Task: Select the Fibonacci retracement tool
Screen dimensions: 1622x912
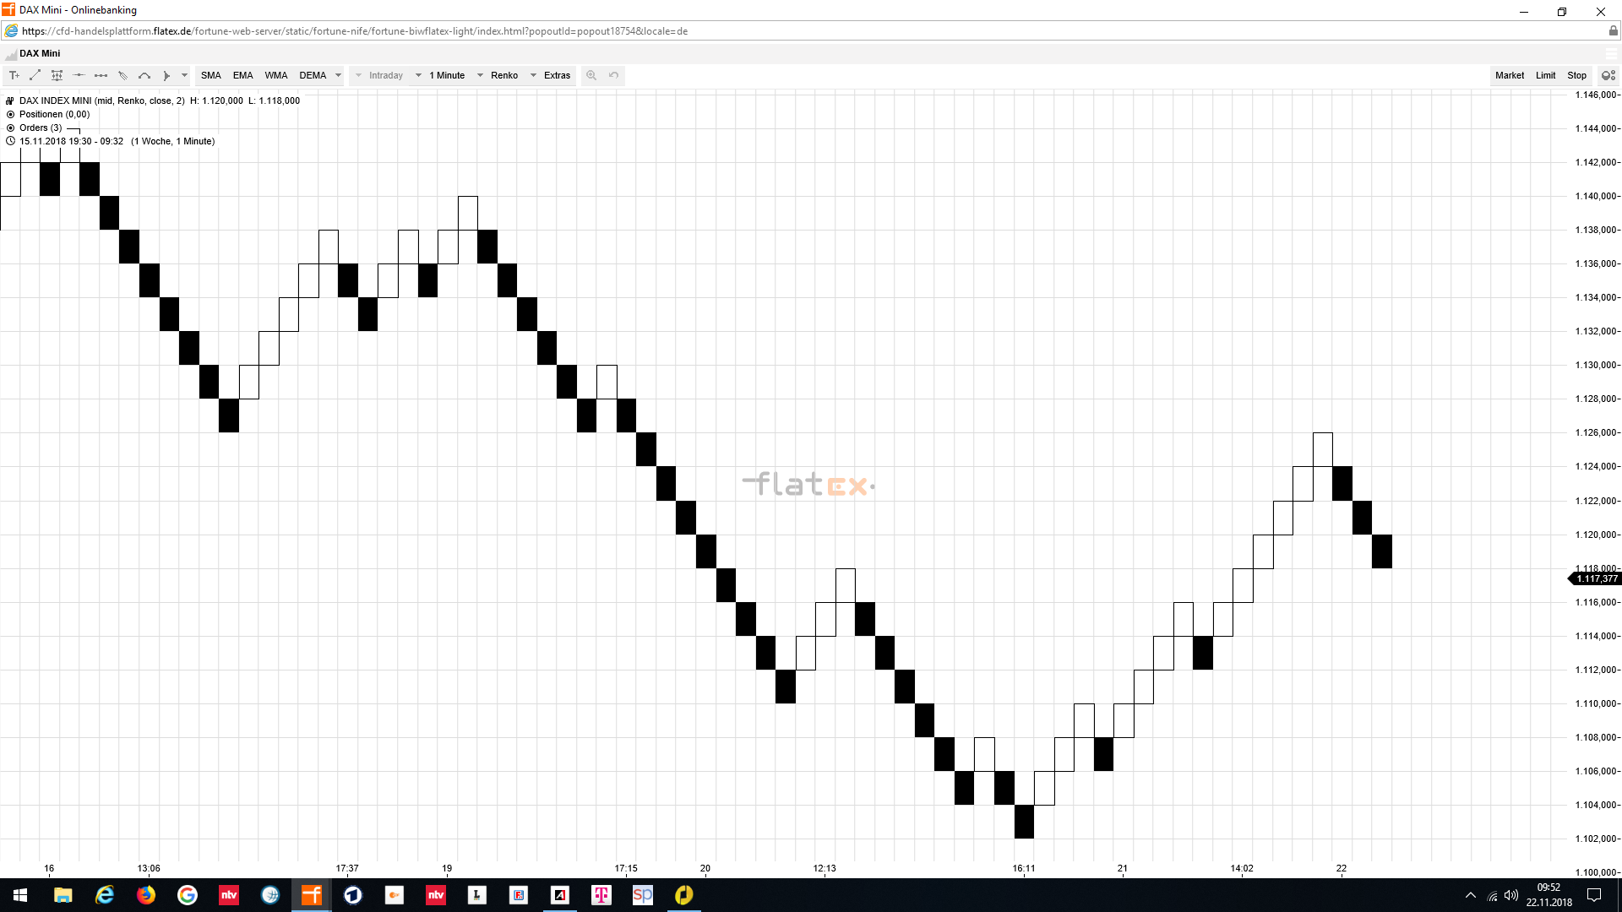Action: [x=57, y=75]
